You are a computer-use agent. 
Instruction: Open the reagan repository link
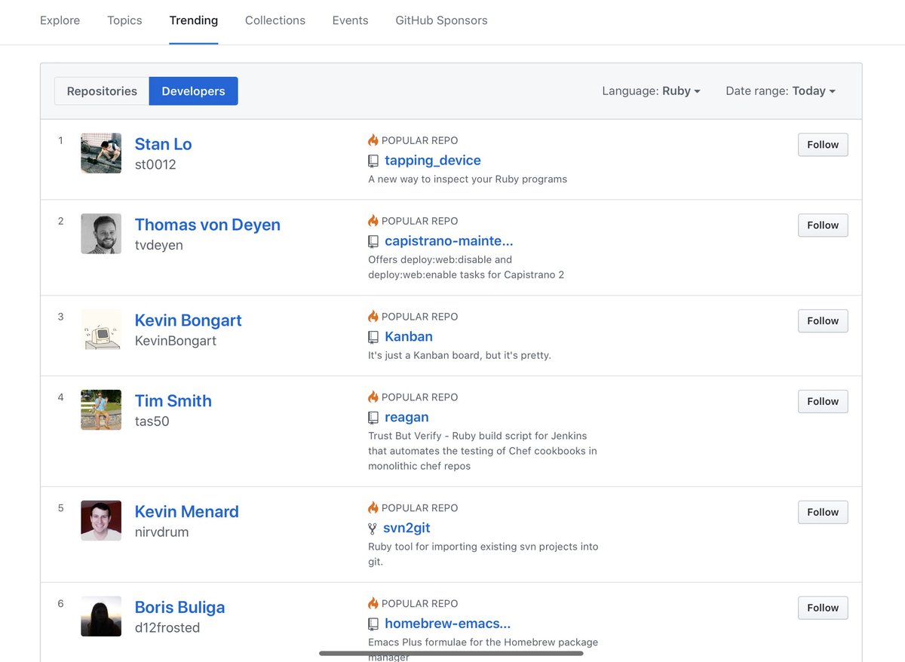[406, 418]
